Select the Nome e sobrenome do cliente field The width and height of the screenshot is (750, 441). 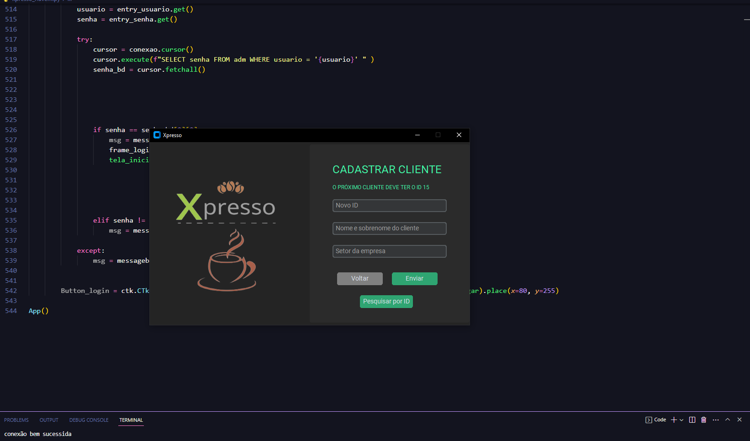(389, 228)
